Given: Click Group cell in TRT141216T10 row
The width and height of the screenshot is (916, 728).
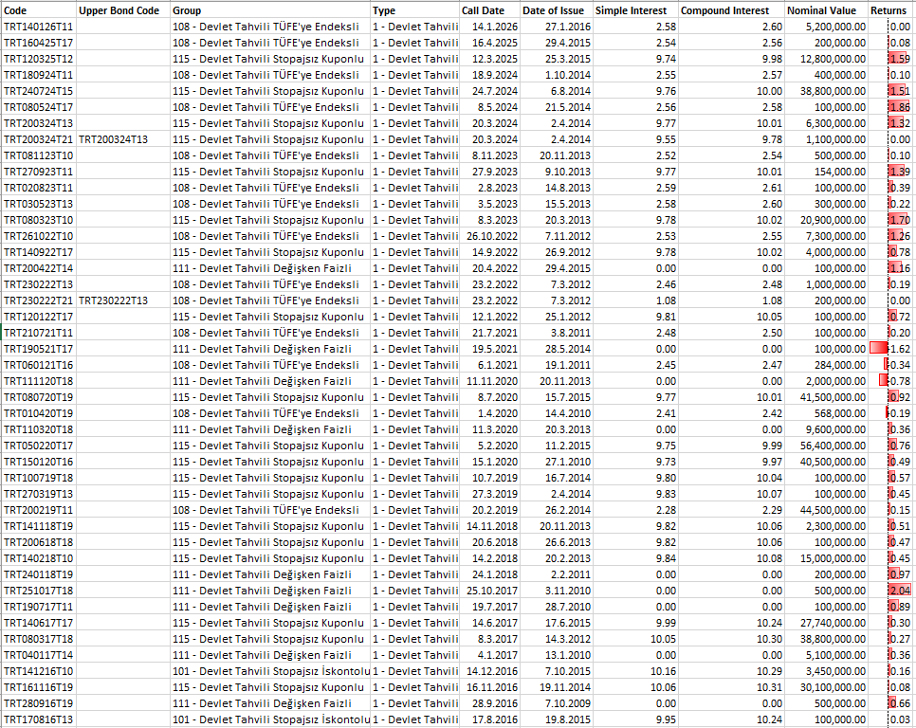Looking at the screenshot, I should [x=270, y=671].
